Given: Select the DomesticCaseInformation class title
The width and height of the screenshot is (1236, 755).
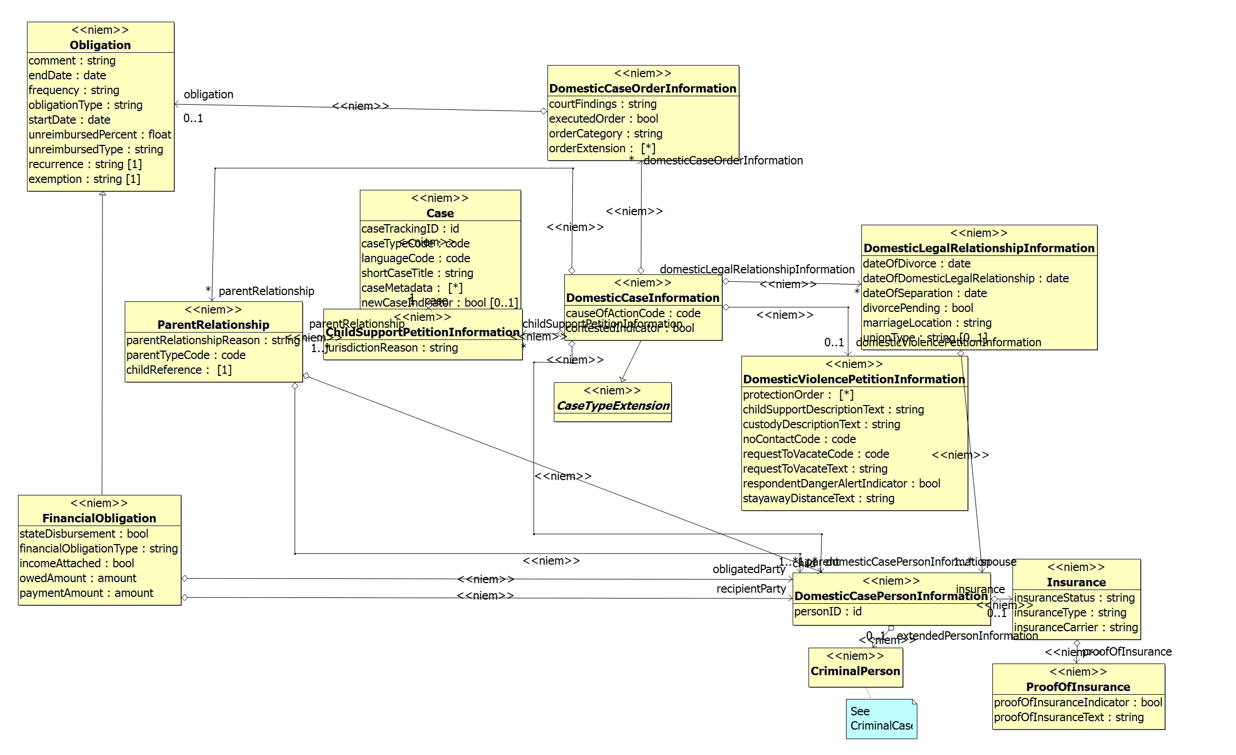Looking at the screenshot, I should coord(643,298).
